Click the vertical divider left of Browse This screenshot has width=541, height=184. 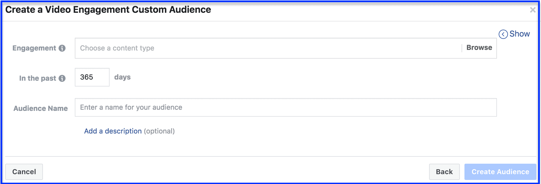tap(462, 48)
